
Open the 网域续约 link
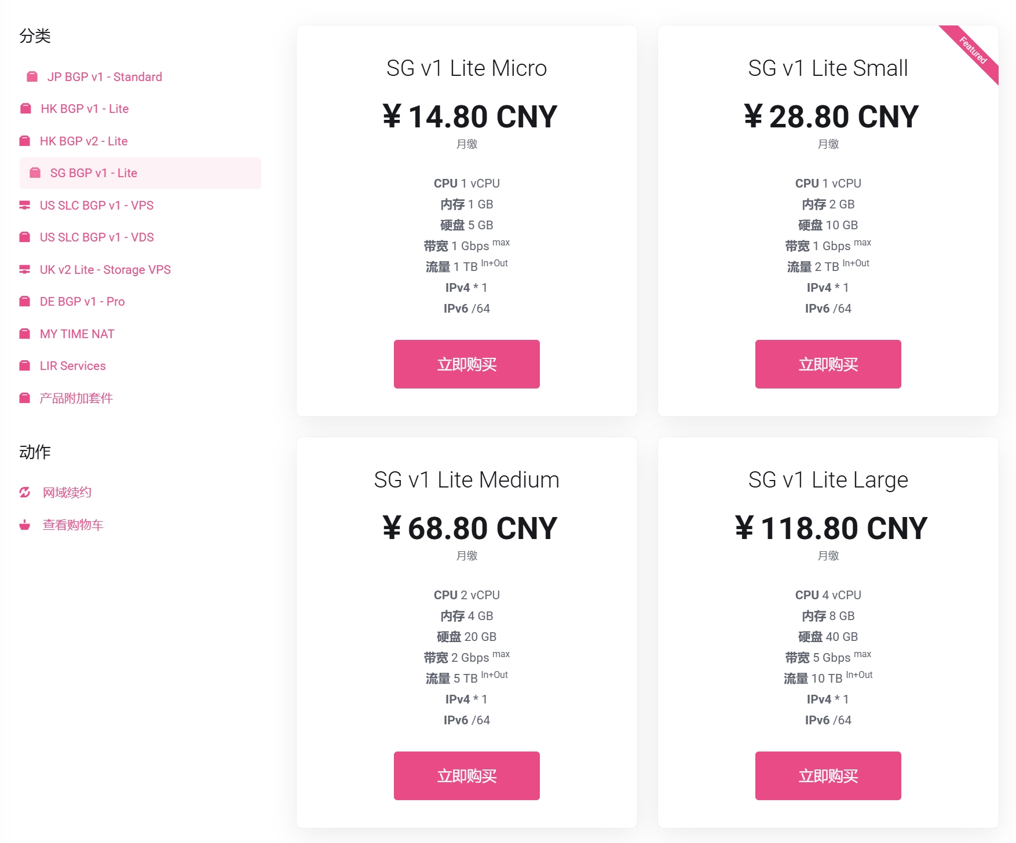point(67,493)
